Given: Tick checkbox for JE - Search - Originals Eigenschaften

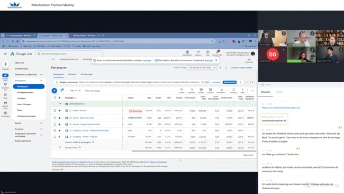Looking at the screenshot, I should pyautogui.click(x=55, y=125).
